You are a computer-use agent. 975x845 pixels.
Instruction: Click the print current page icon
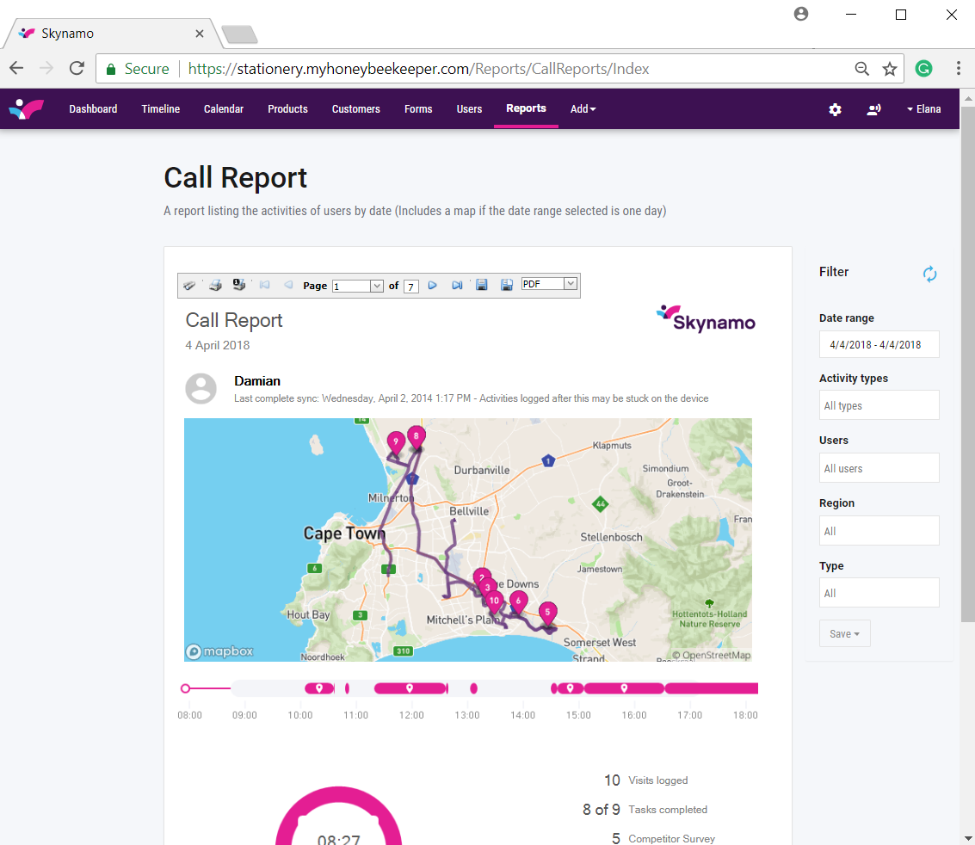(x=238, y=285)
